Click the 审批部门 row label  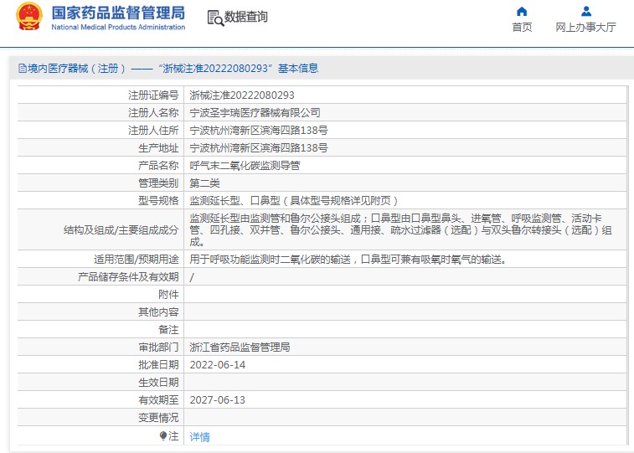158,347
